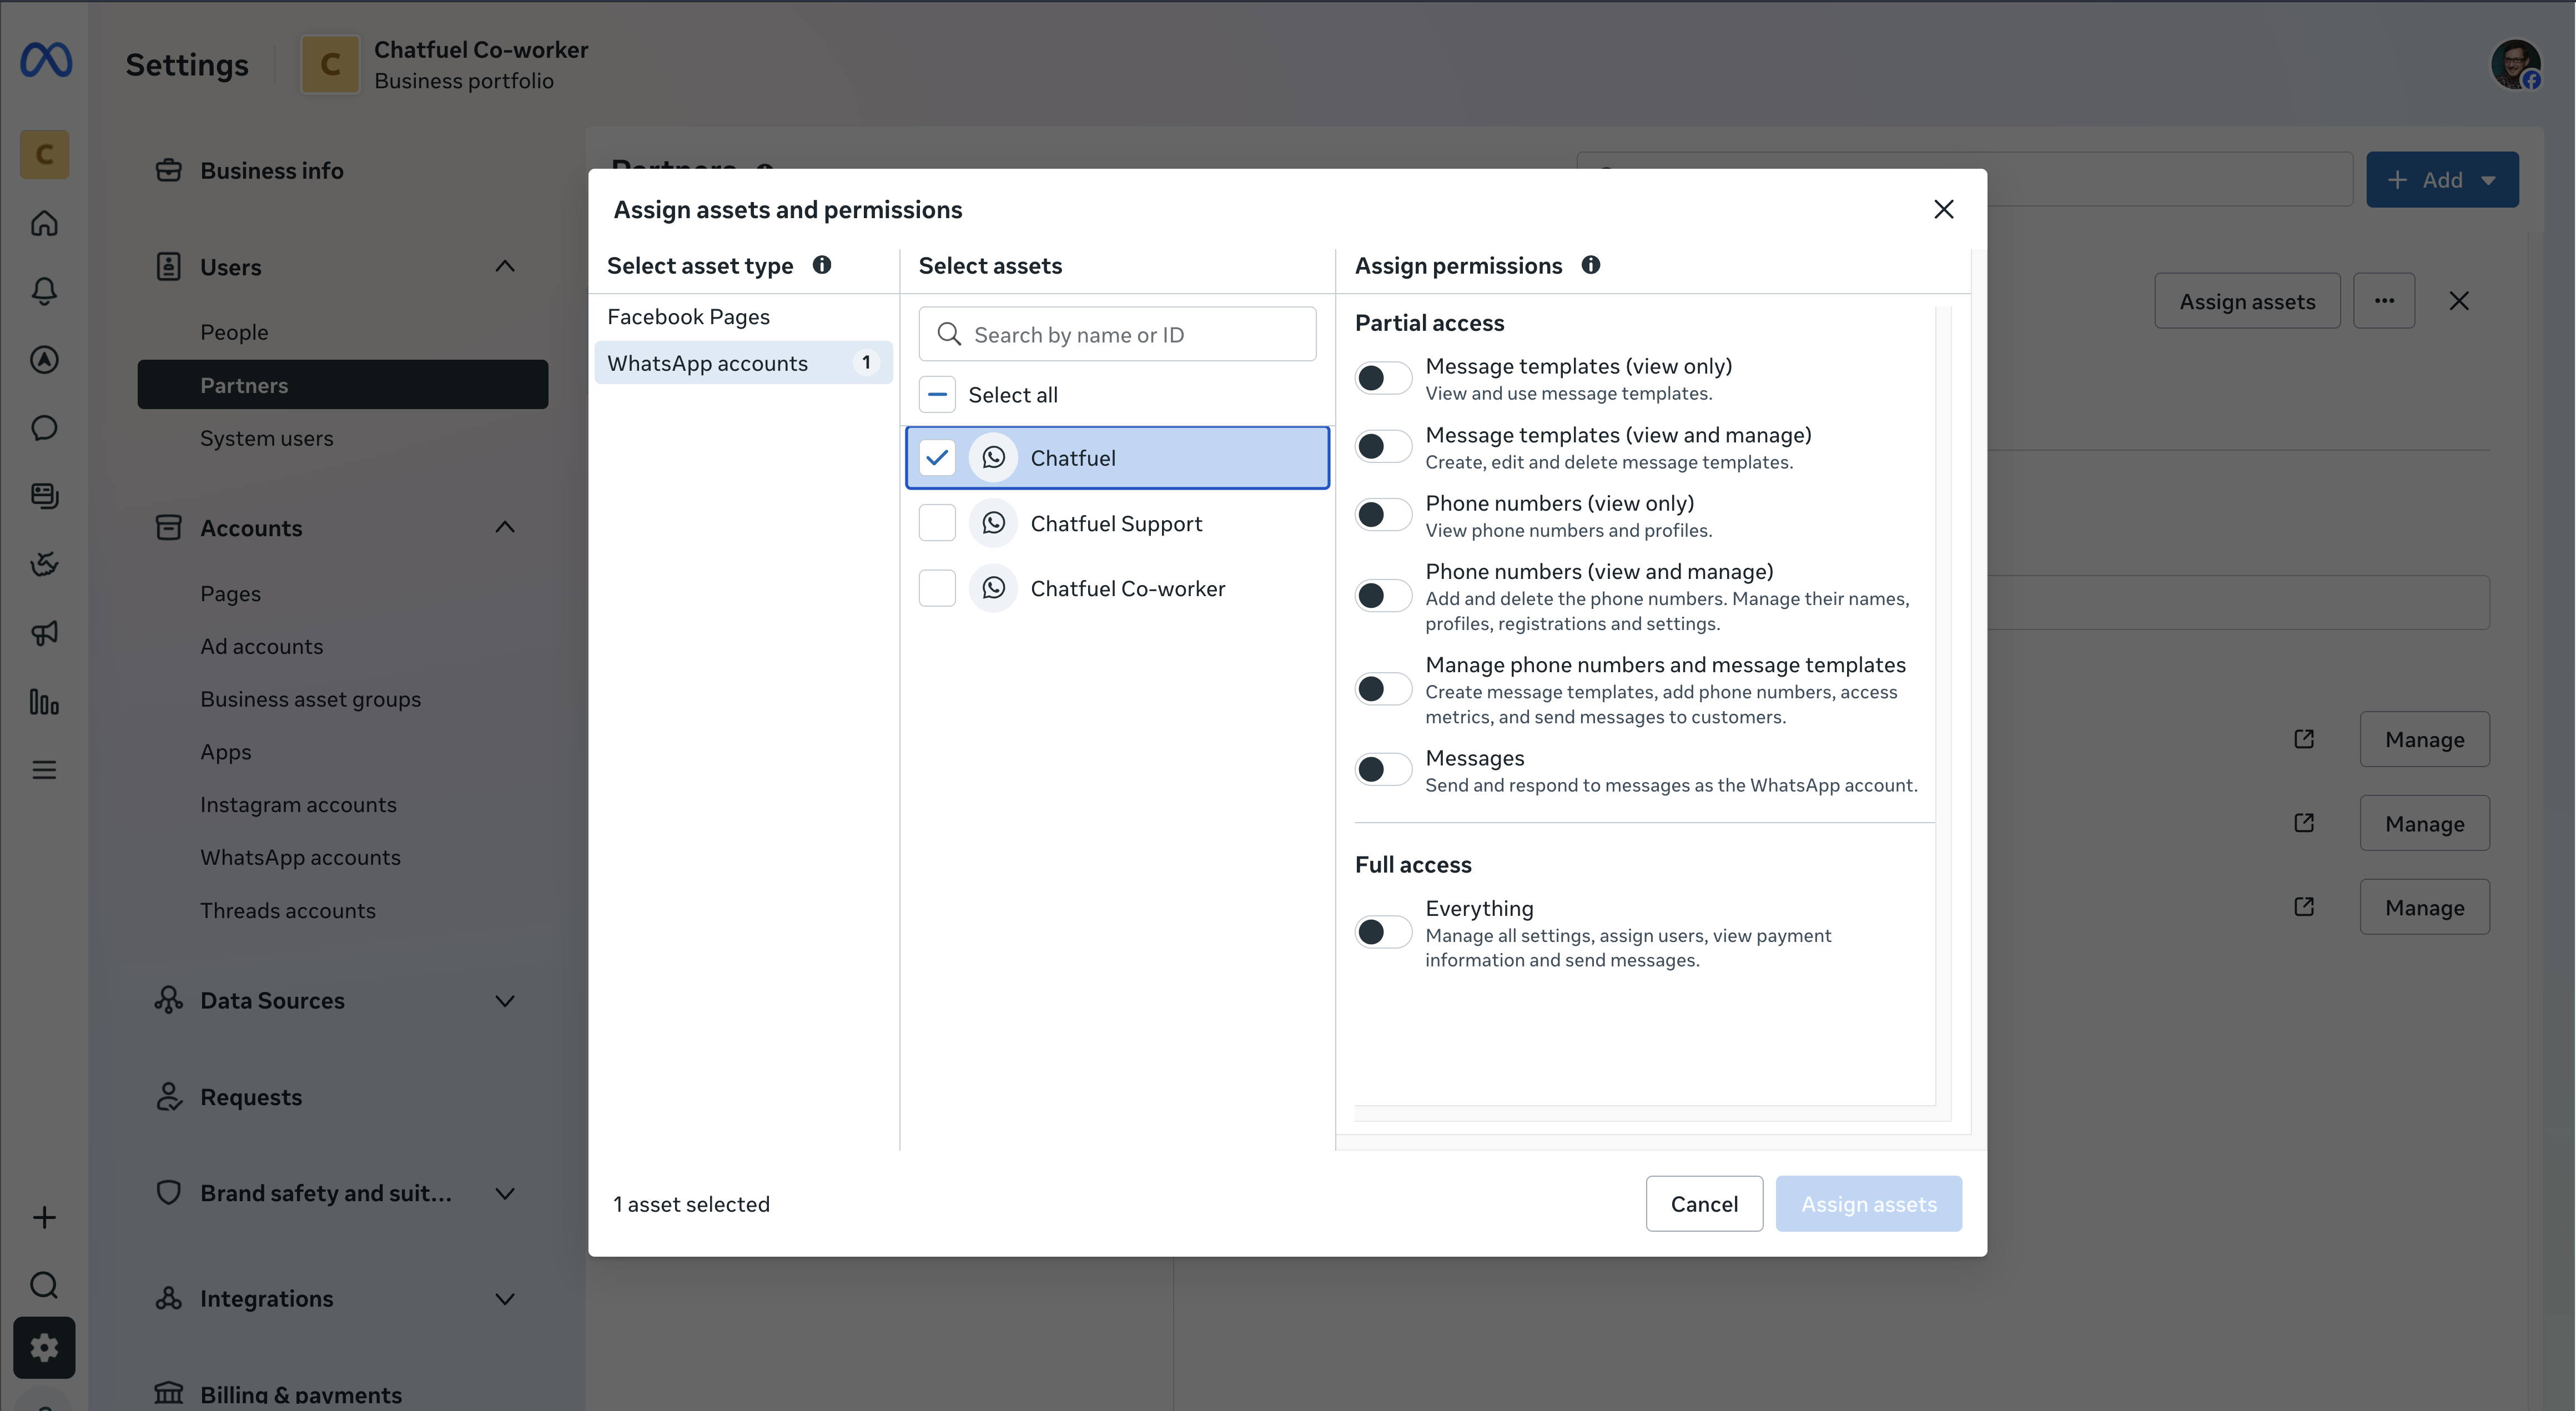Expand the Brand safety and suitability section
This screenshot has width=2576, height=1411.
tap(505, 1193)
